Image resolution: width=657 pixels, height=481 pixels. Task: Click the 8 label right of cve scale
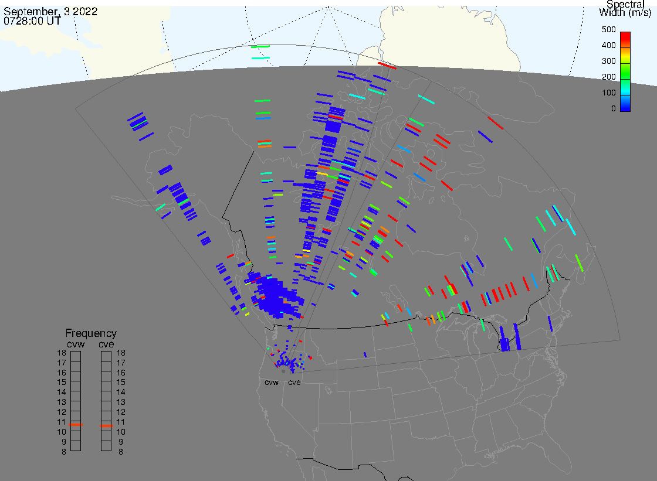coord(121,452)
